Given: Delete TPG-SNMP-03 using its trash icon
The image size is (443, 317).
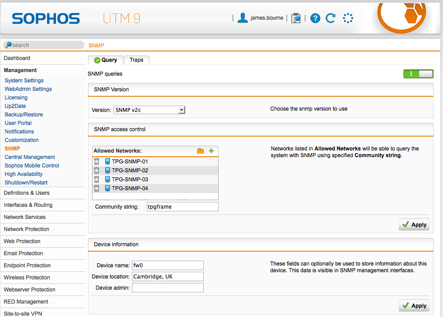Looking at the screenshot, I should (x=96, y=180).
